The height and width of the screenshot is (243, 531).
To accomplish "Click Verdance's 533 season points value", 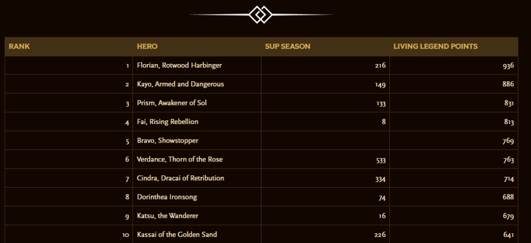I will pyautogui.click(x=380, y=160).
